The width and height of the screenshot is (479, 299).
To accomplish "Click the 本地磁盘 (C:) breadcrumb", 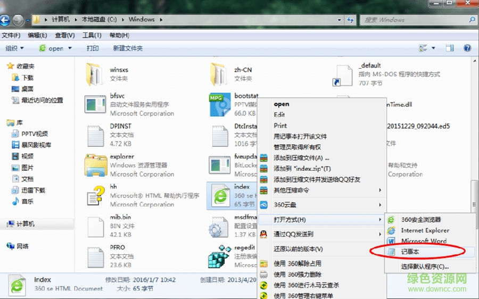I will [x=99, y=20].
